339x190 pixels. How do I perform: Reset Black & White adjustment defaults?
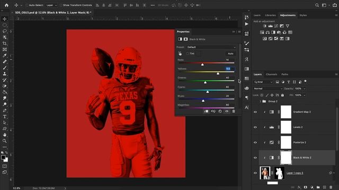point(220,111)
